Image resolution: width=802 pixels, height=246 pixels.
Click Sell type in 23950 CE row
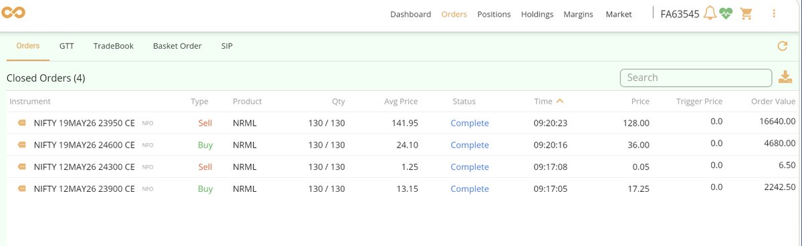pos(205,123)
